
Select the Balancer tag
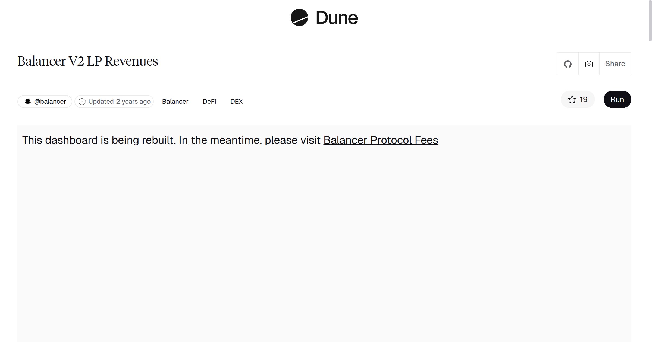tap(175, 101)
